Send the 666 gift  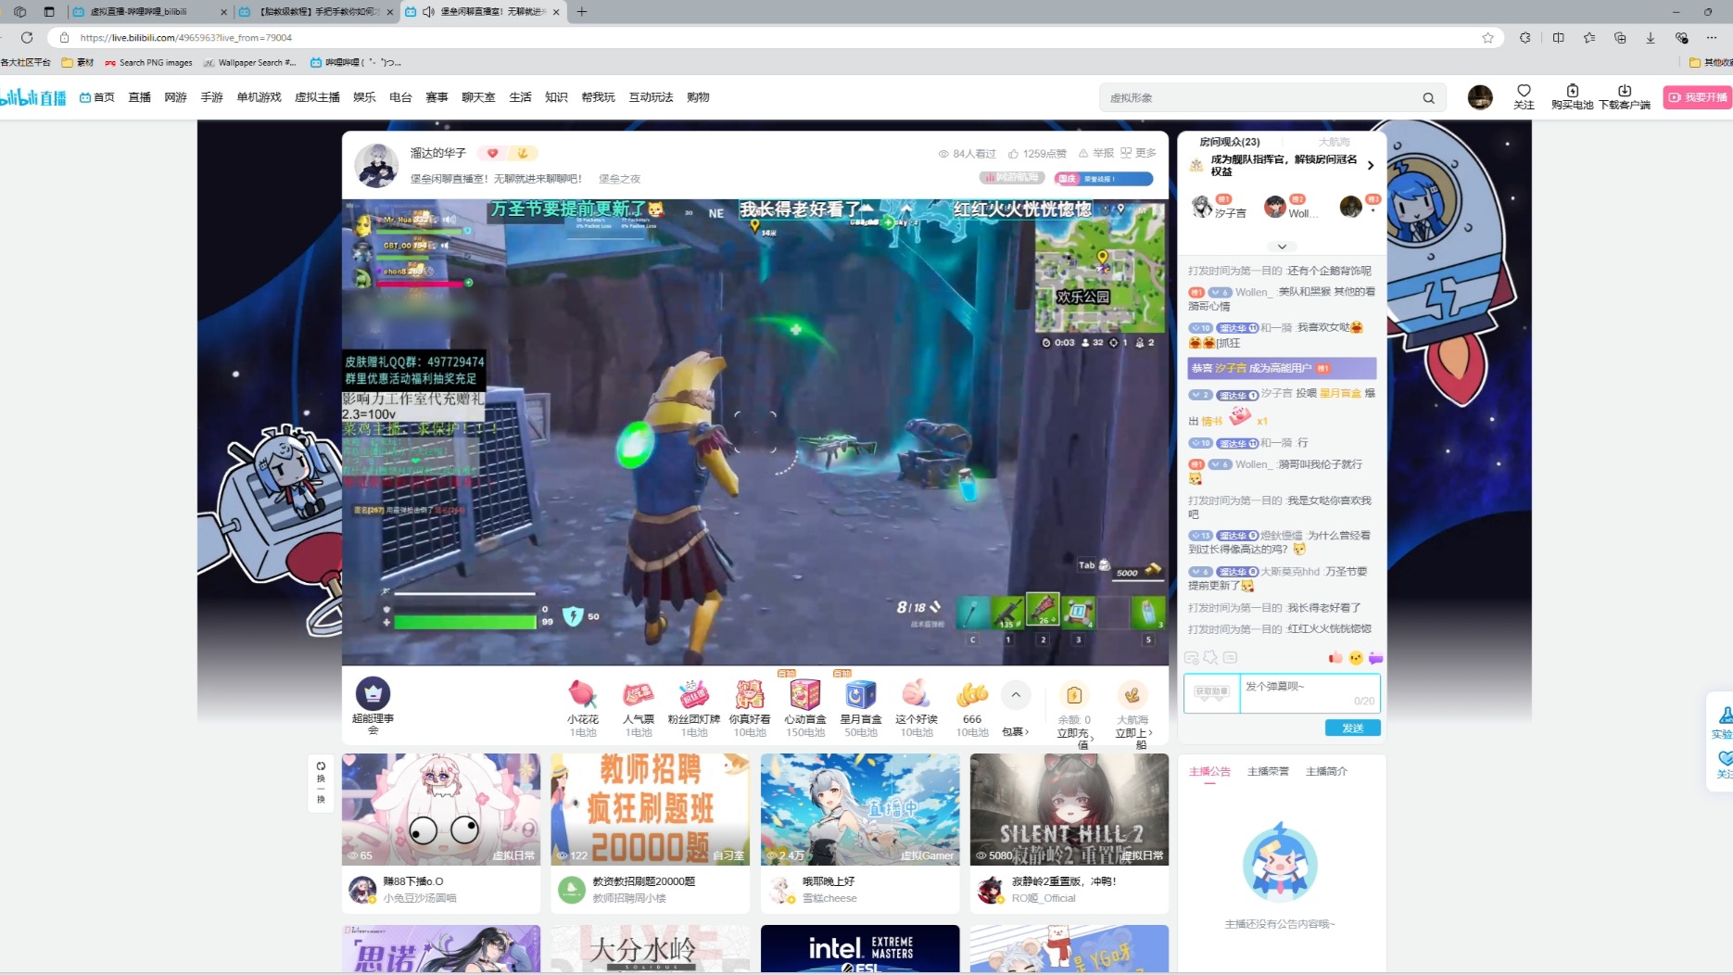(x=972, y=709)
